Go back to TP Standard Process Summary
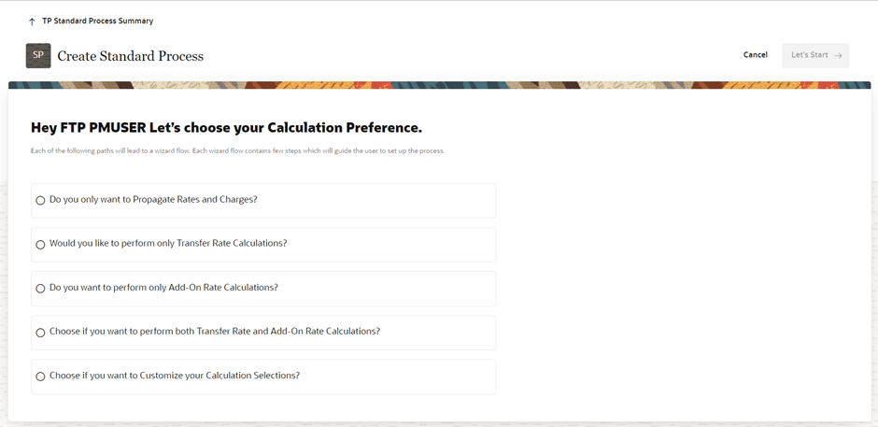This screenshot has width=878, height=427. [x=97, y=21]
